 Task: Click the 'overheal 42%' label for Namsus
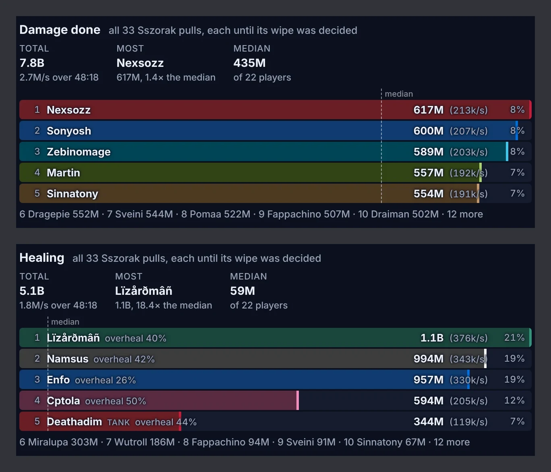pos(124,359)
